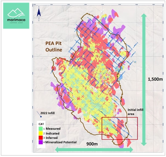Image resolution: width=166 pixels, height=157 pixels.
Task: Click the Mineralized Potential legend text
Action: 61,142
